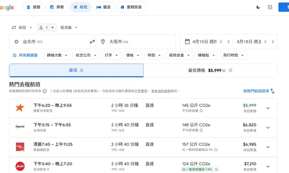Toggle dark mode moon icon

258,7
